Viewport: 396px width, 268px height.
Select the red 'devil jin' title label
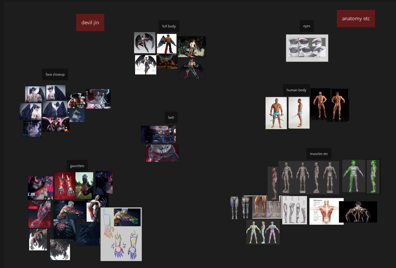(90, 22)
